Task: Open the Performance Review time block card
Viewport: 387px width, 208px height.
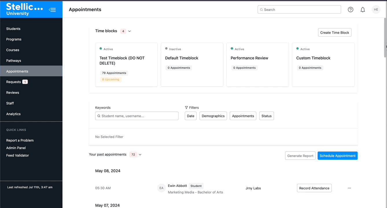Action: 258,65
